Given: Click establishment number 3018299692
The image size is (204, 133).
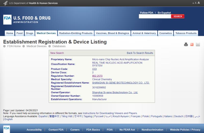Looking at the screenshot, I should pyautogui.click(x=99, y=87).
